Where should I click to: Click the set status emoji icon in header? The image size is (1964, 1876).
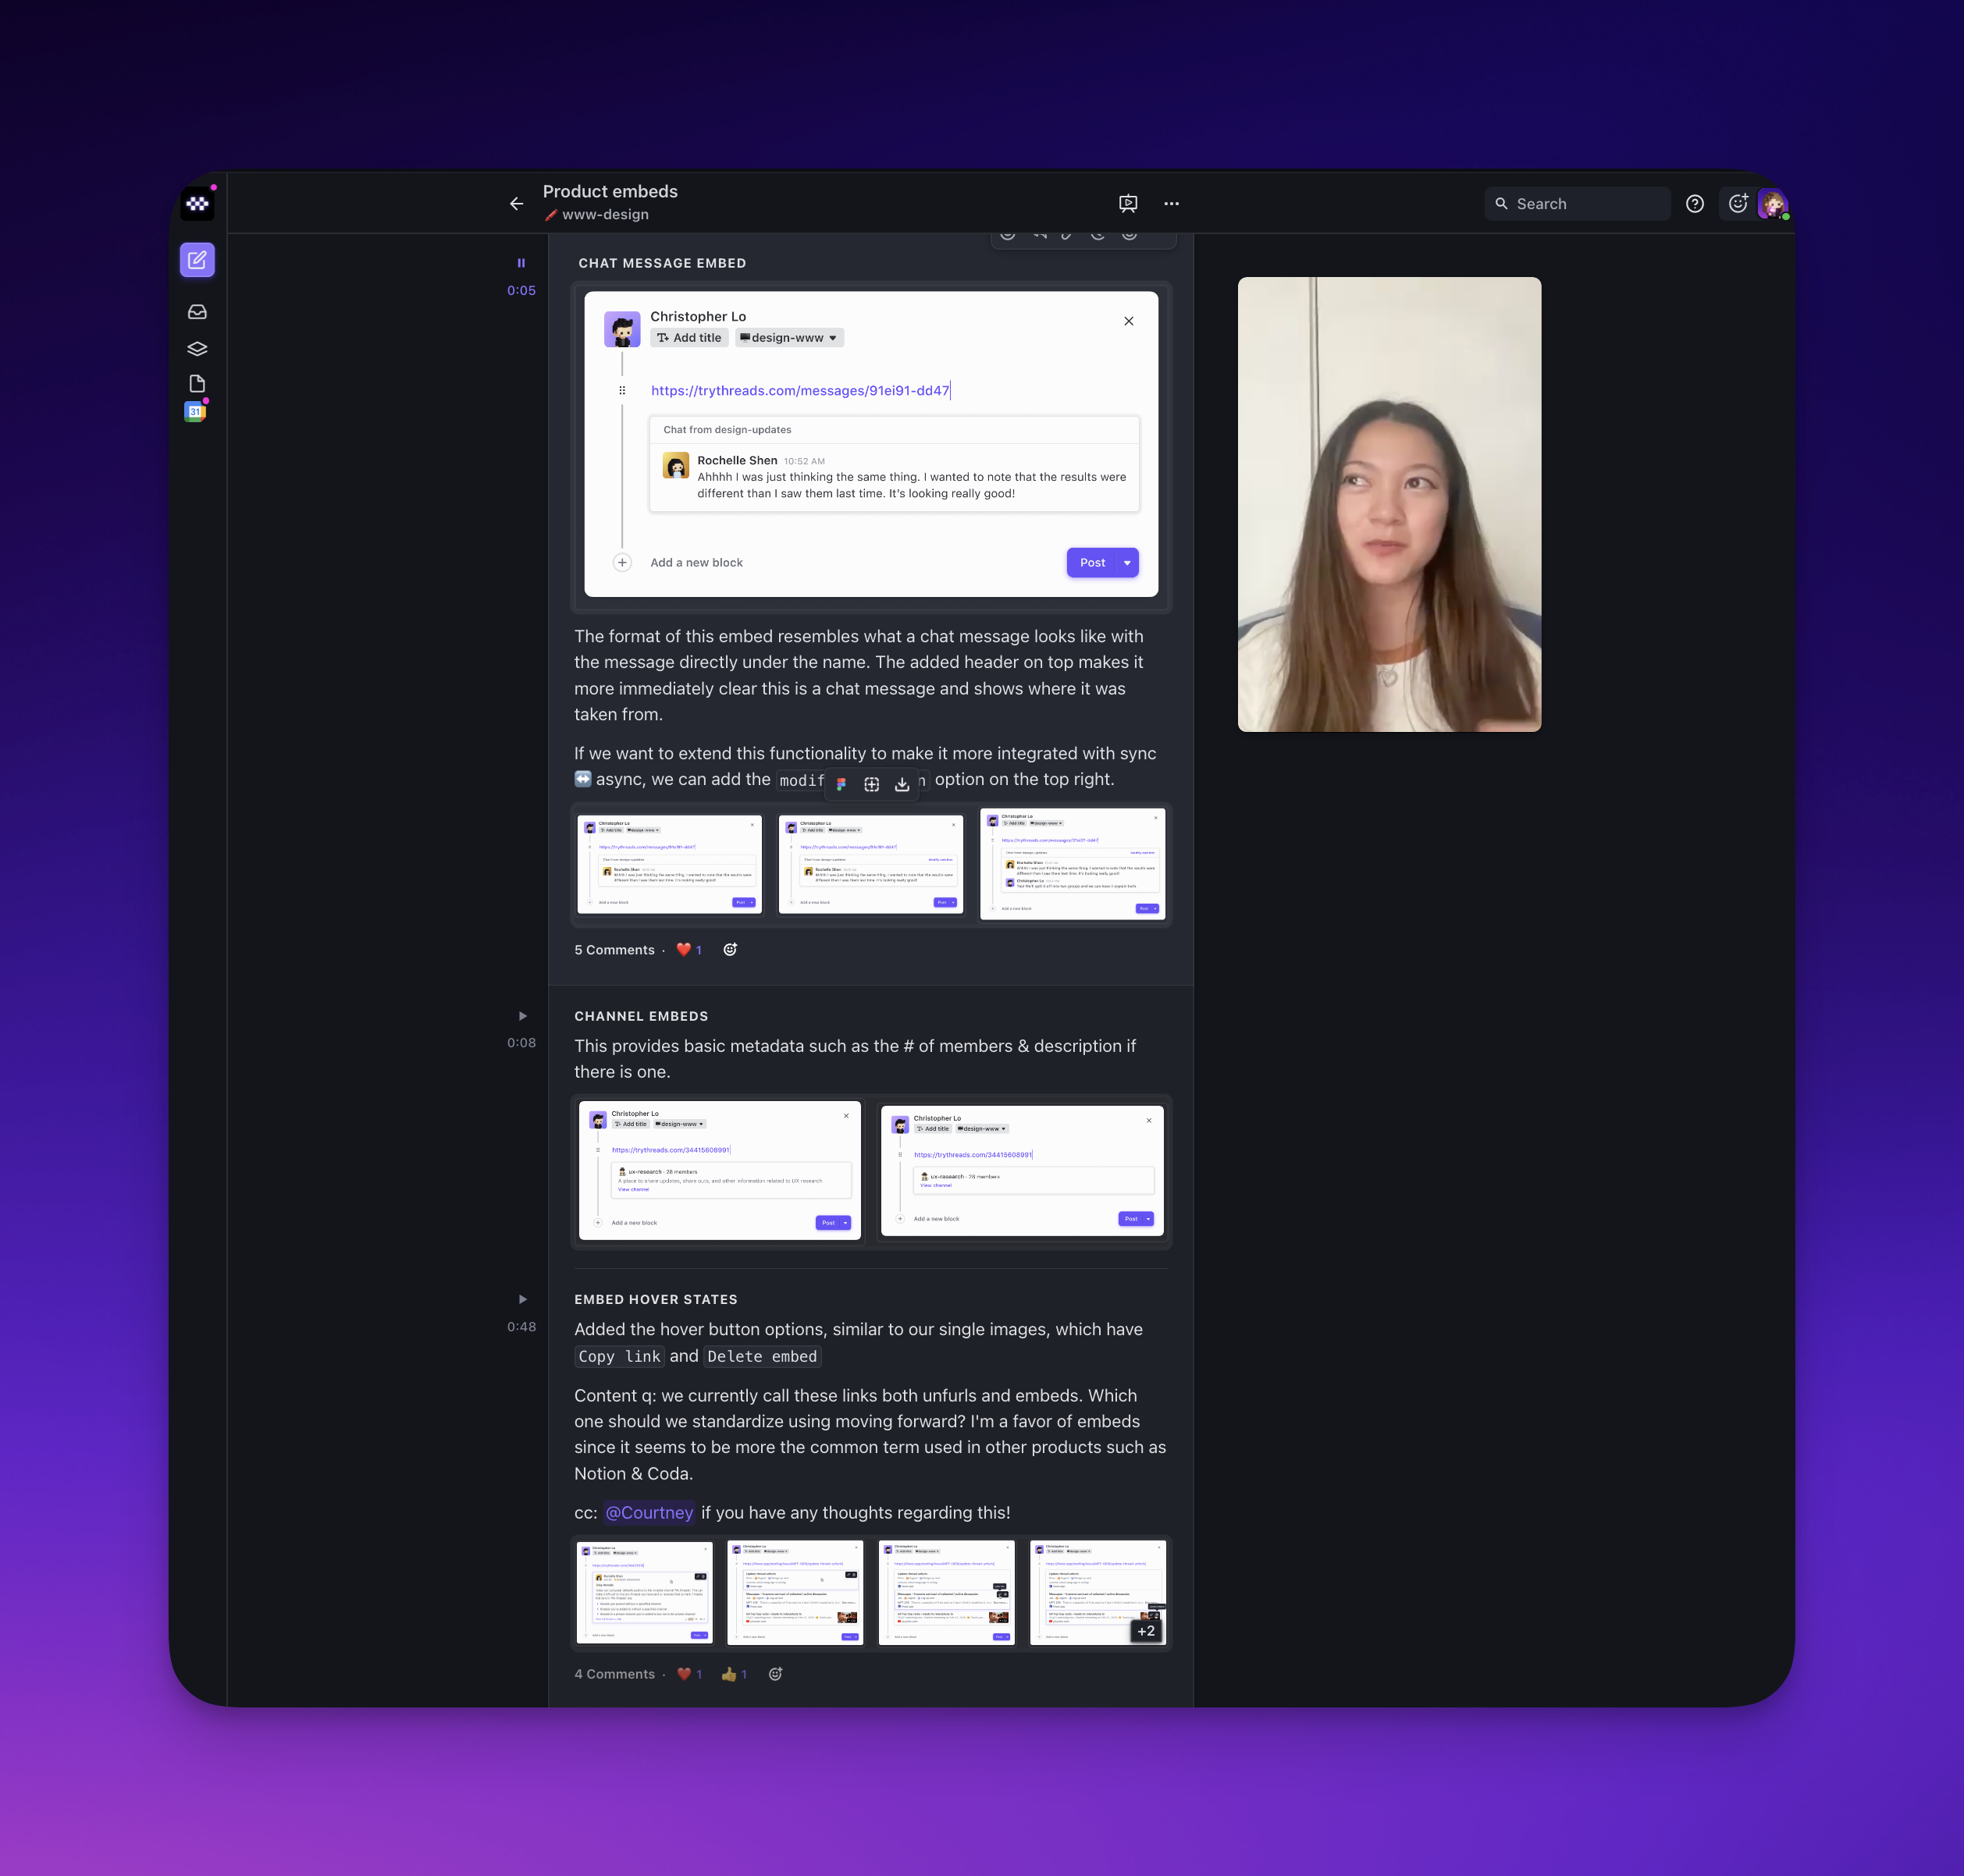point(1738,204)
